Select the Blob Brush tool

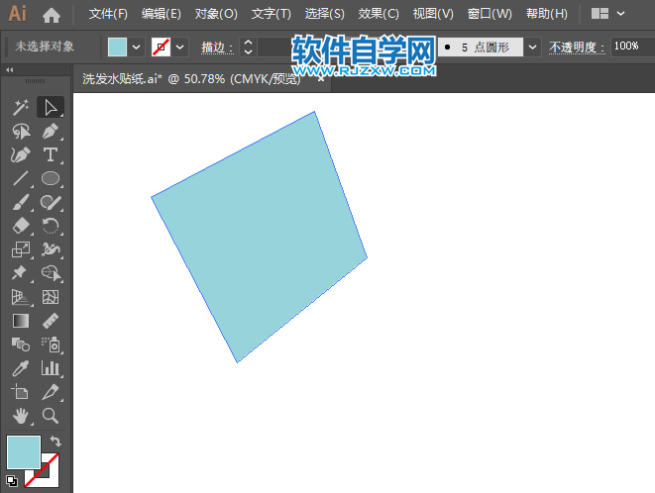click(51, 203)
